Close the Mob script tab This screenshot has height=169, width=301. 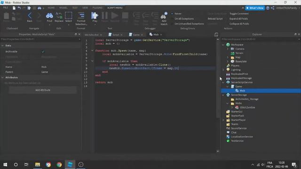161,35
